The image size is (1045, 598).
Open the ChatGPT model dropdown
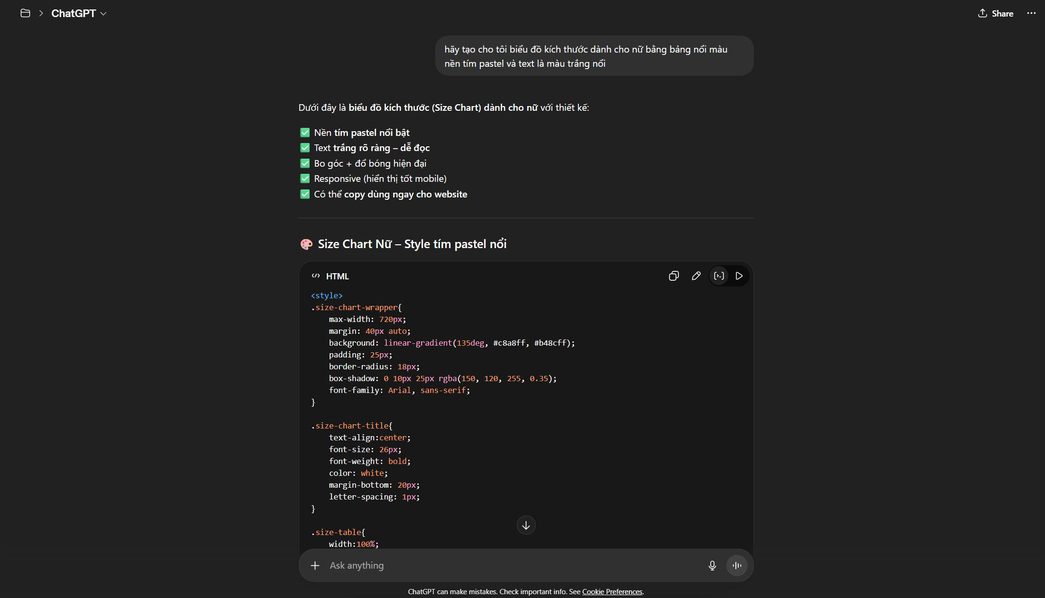click(x=74, y=13)
